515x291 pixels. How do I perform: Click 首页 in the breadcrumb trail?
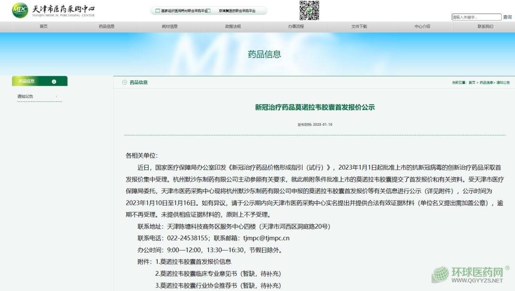pos(472,82)
